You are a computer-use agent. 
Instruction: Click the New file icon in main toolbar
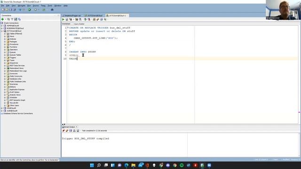click(3, 9)
